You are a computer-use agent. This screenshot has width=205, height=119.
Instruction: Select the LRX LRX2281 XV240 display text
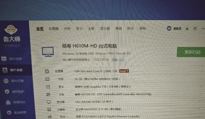point(94,102)
